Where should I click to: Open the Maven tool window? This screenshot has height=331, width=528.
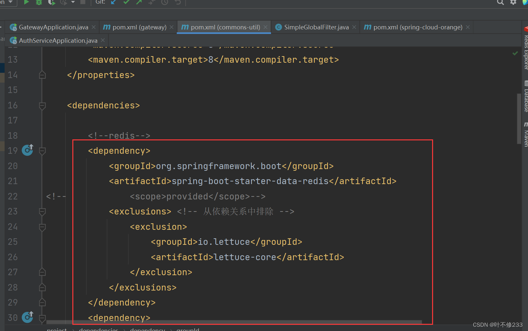pyautogui.click(x=525, y=134)
